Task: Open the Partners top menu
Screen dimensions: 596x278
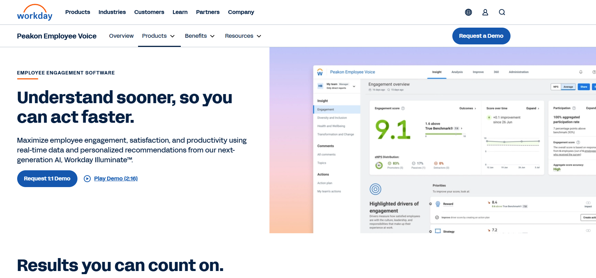Action: pos(208,12)
